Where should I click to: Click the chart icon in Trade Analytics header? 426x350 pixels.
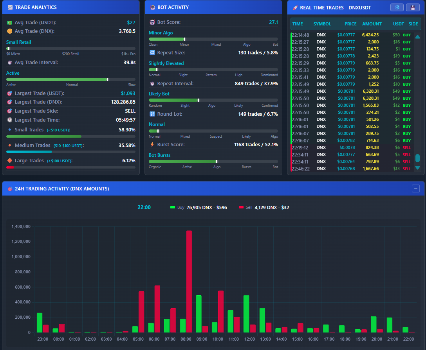[10, 7]
